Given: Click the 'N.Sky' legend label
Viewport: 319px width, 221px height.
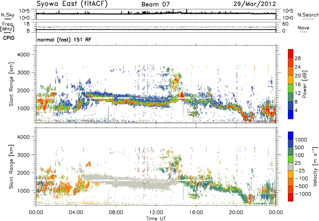Looking at the screenshot, I should [8, 15].
